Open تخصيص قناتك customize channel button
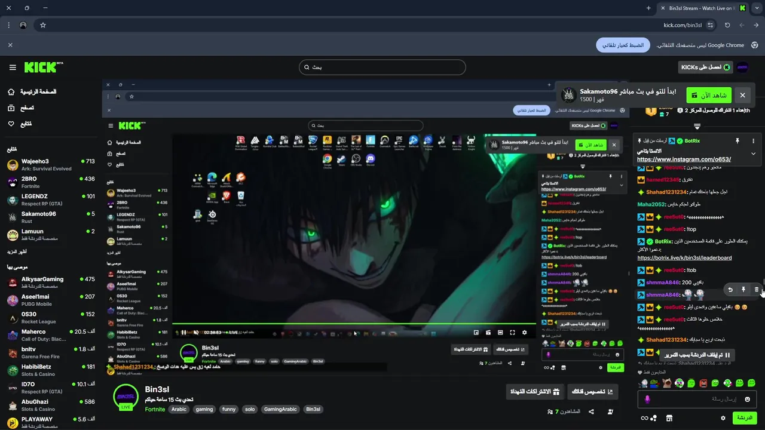Viewport: 765px width, 430px height. tap(593, 392)
